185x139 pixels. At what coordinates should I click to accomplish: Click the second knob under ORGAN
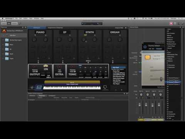[120, 39]
